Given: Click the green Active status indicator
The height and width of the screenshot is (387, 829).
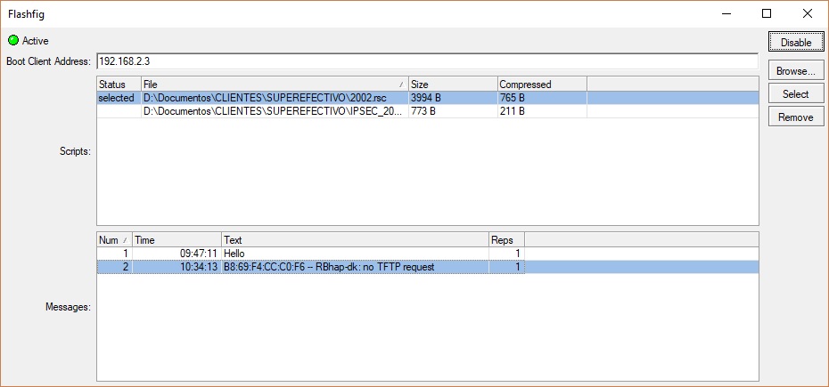Looking at the screenshot, I should [13, 40].
